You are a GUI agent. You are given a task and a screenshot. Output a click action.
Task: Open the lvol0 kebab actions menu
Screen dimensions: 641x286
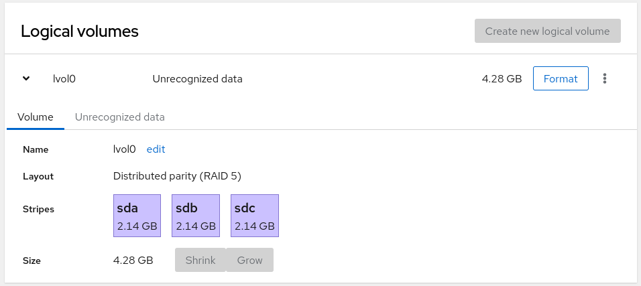[x=605, y=78]
